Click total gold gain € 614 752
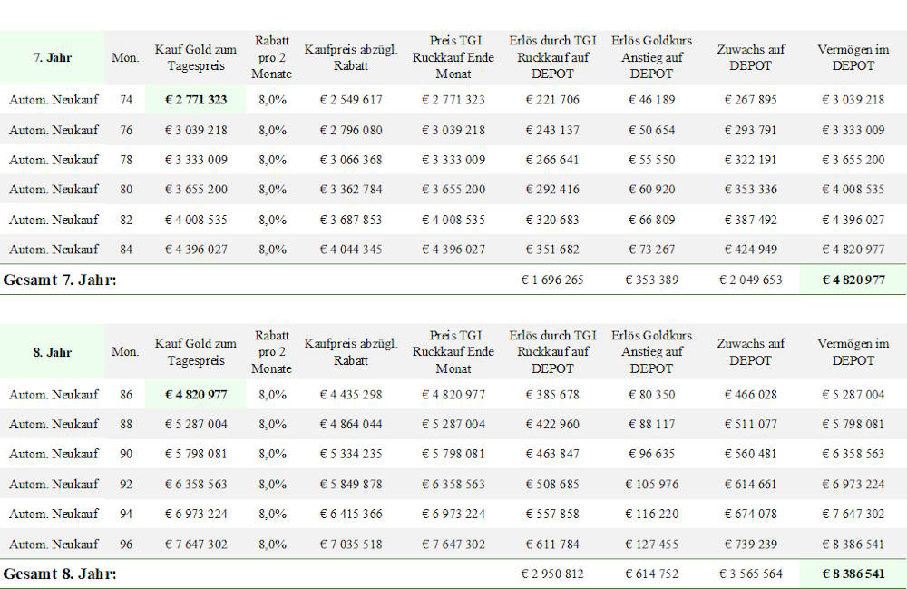 pyautogui.click(x=652, y=574)
